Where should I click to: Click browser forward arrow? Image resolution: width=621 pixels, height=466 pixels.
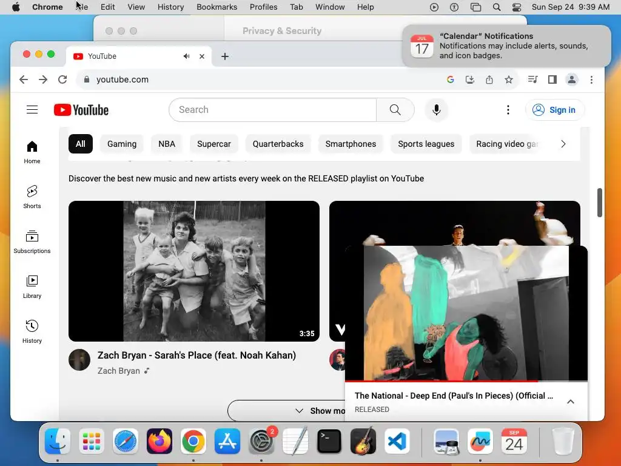coord(43,79)
